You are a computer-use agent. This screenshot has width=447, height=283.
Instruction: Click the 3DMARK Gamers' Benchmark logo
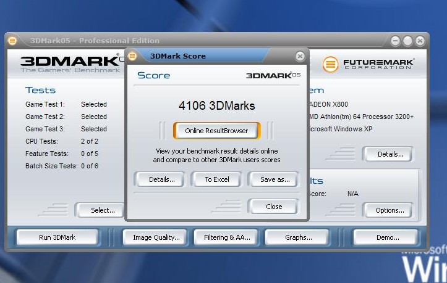(x=72, y=64)
